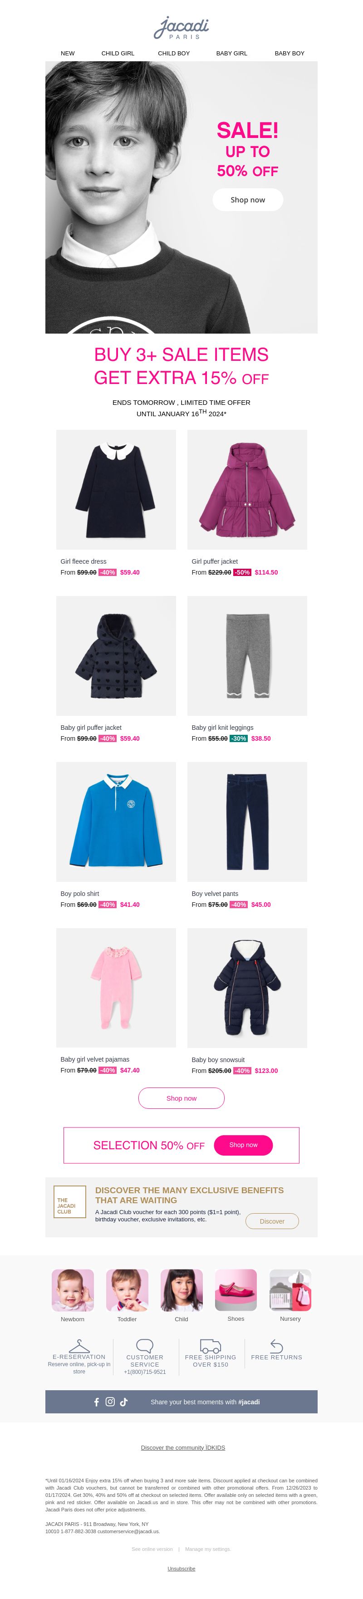
Task: Click the E-Reservation hanger icon
Action: coord(79,1346)
